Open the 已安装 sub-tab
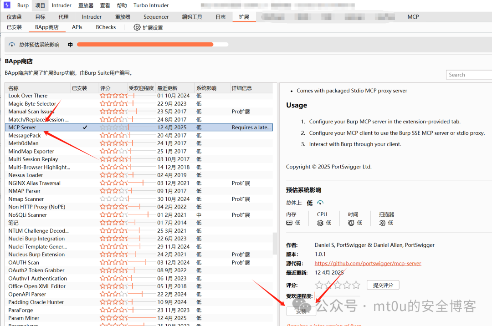The image size is (492, 326). 15,27
